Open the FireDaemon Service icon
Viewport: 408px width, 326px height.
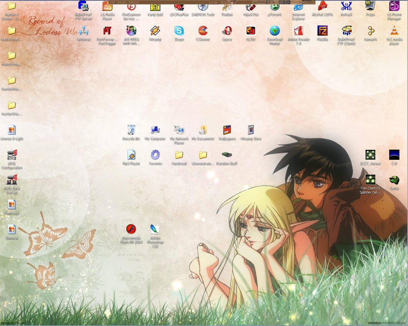pos(131,6)
